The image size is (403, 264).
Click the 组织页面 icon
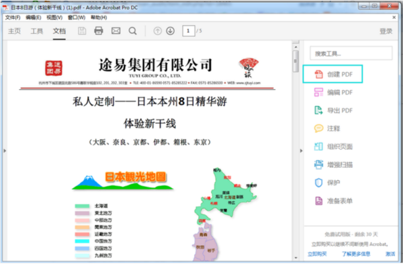click(x=318, y=146)
